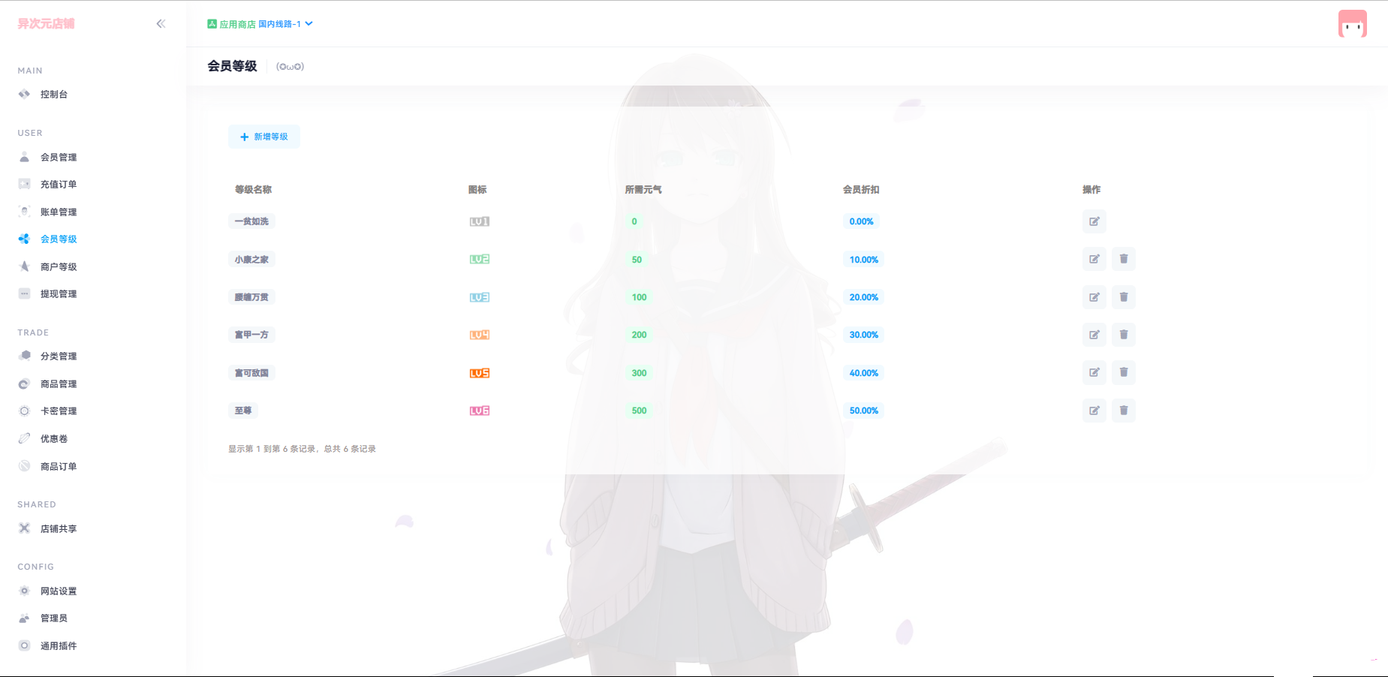Select 会员等级 menu item
1388x677 pixels.
[59, 239]
